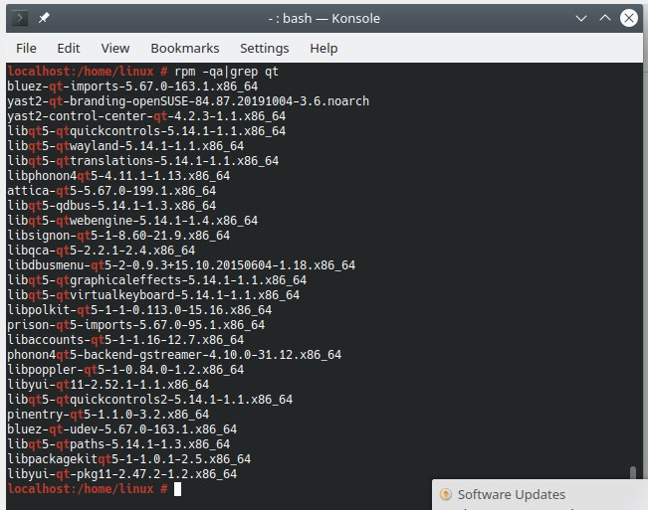
Task: Click line 'libqt5-qtwebengine-5.14.1-1.4.x86_64'
Action: pos(132,221)
